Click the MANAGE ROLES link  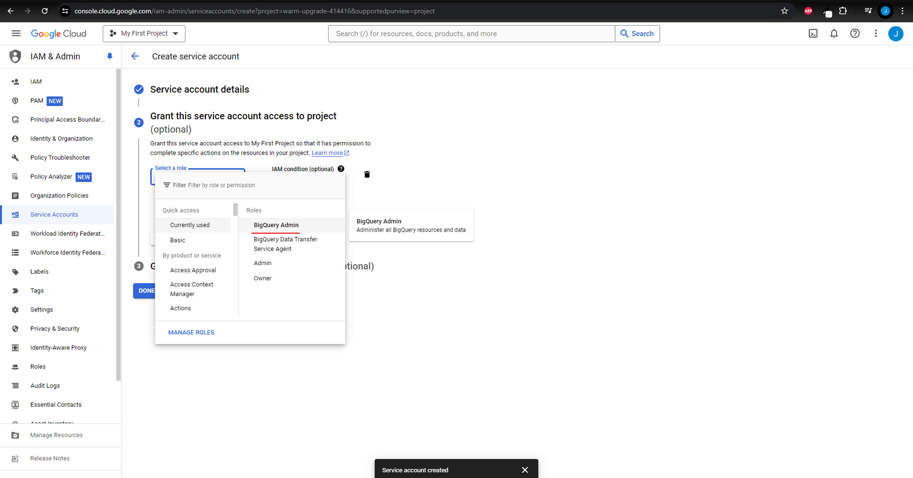coord(191,333)
